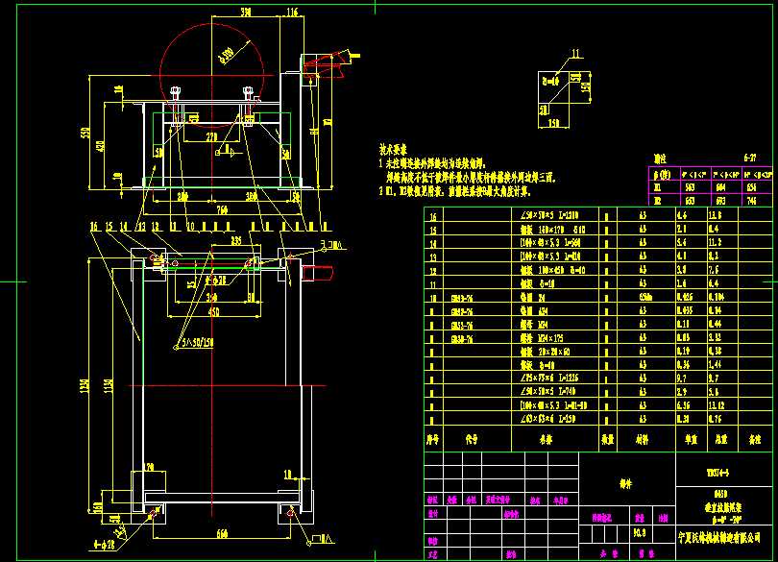778x562 pixels.
Task: Click the 660 bottom width dimension
Action: 222,534
